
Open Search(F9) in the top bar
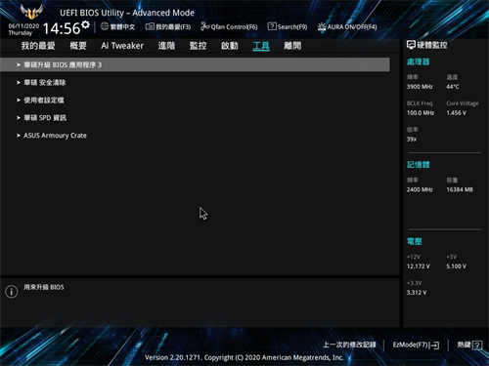[288, 26]
